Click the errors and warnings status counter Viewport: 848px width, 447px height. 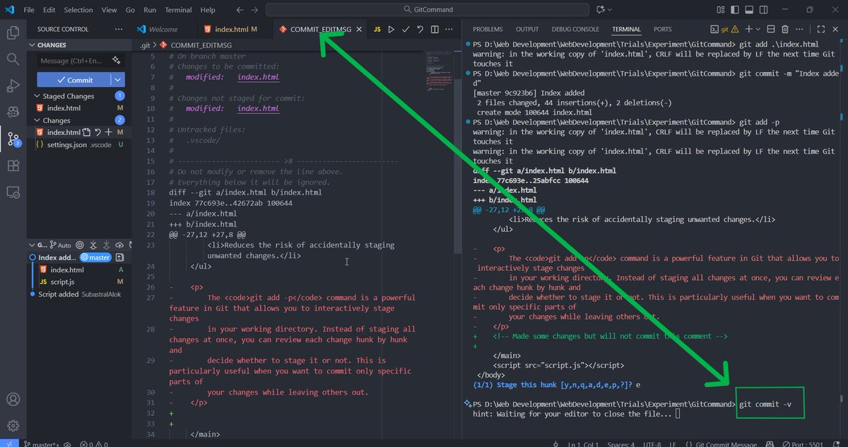point(94,444)
